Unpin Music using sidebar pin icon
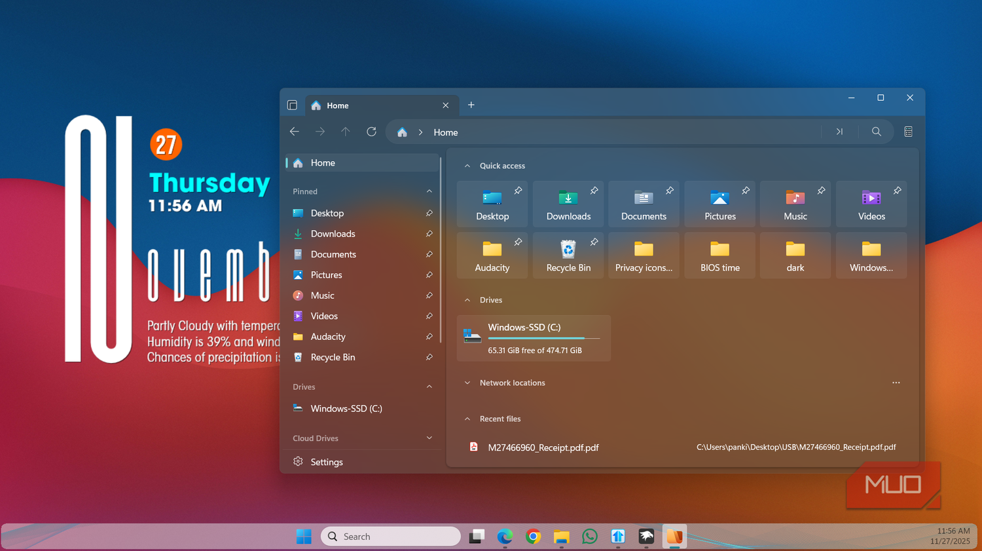 (429, 295)
